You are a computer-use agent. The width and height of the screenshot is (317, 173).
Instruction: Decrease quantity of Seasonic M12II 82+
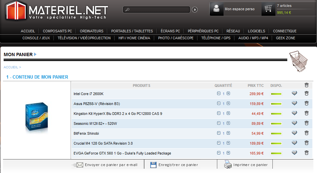click(x=219, y=123)
